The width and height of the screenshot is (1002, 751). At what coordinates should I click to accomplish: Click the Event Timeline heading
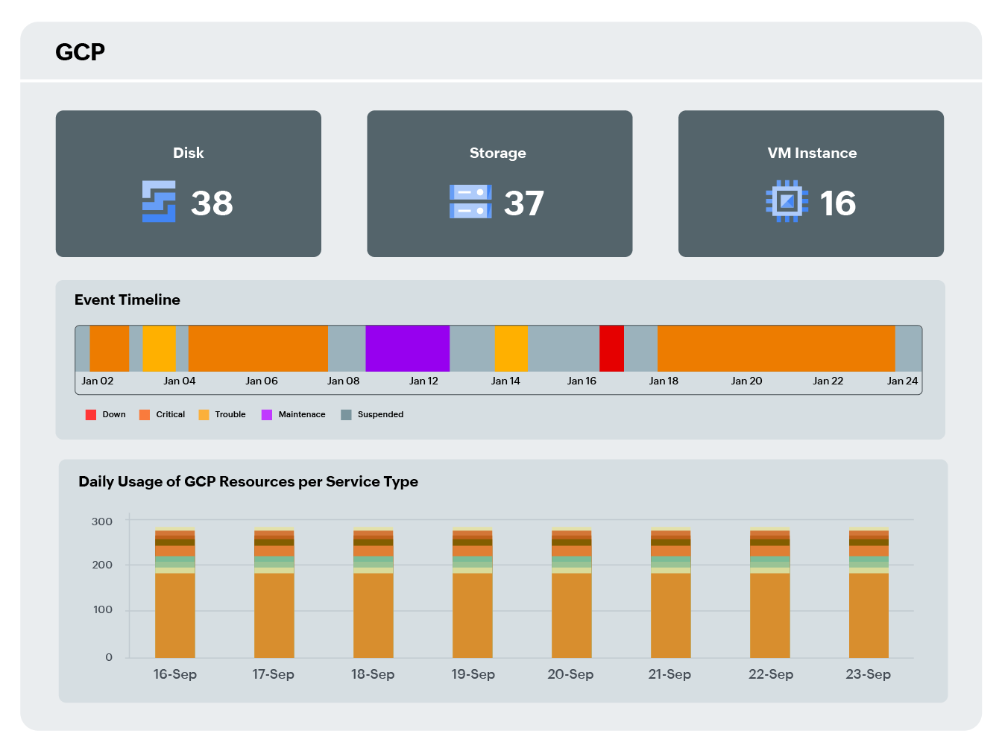(x=127, y=300)
